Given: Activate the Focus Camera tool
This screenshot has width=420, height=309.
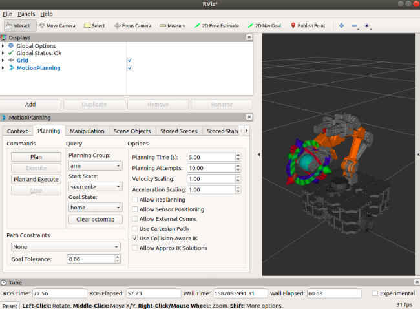Looking at the screenshot, I should pos(132,26).
